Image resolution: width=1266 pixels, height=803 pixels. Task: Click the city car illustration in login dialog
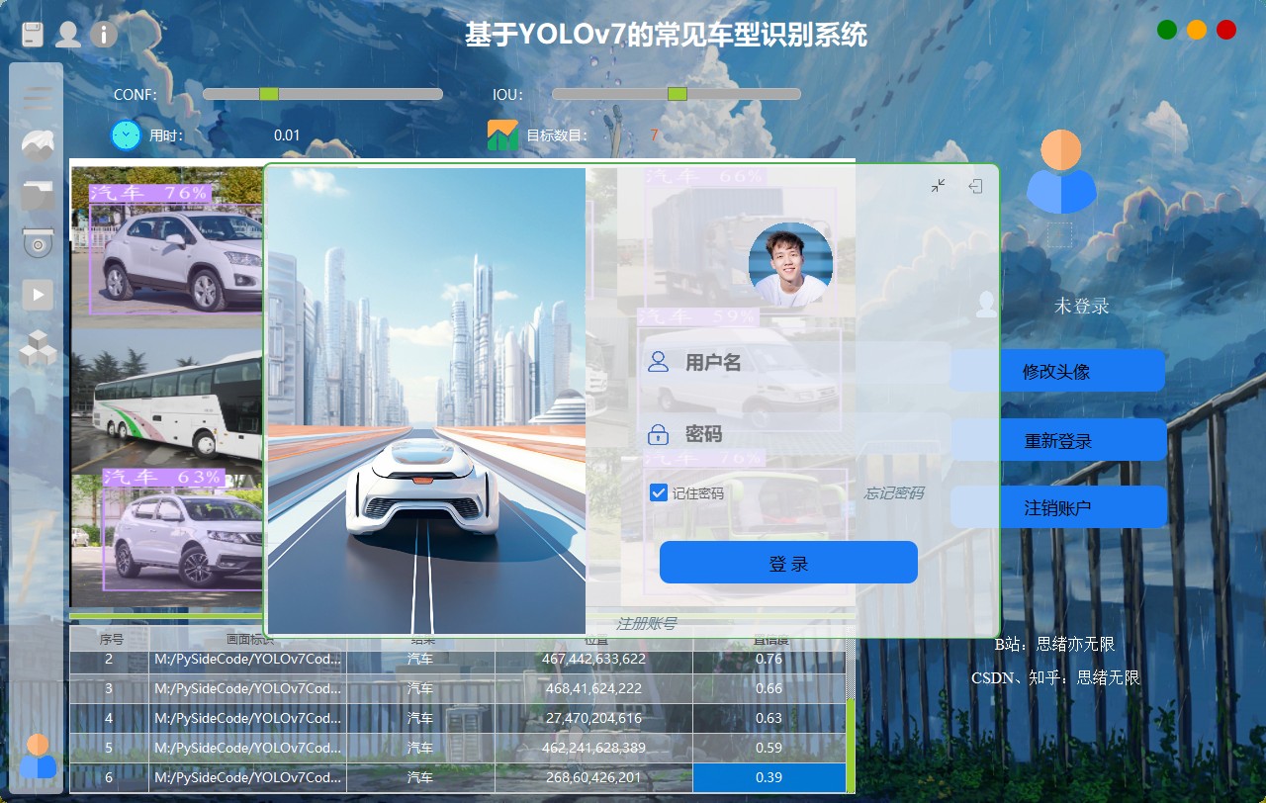pyautogui.click(x=426, y=401)
